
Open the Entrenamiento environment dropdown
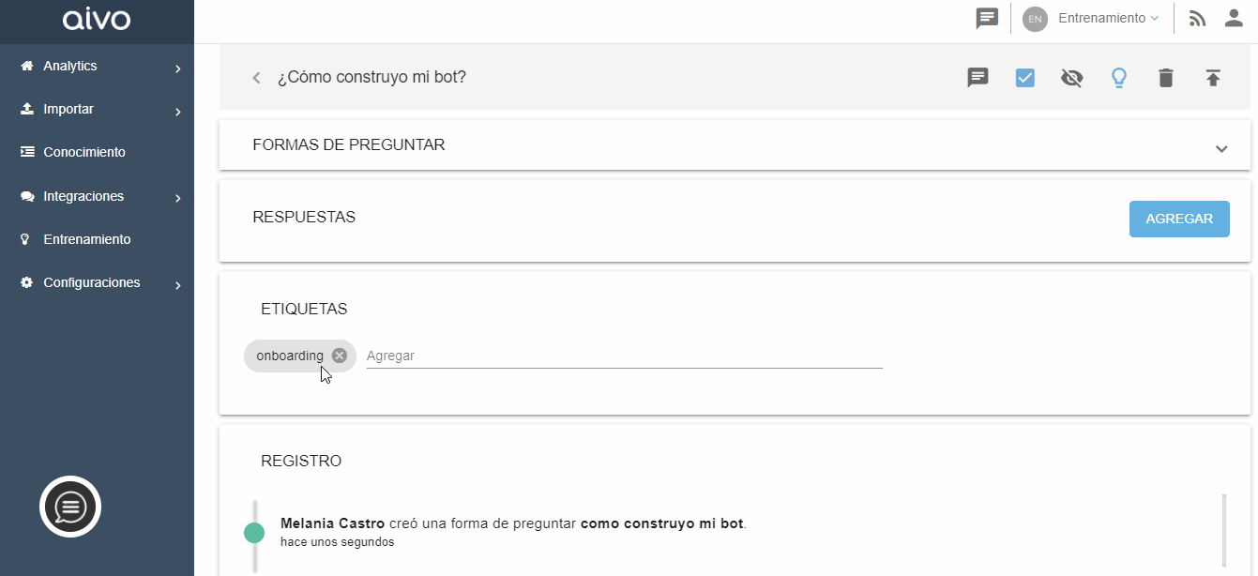coord(1108,18)
